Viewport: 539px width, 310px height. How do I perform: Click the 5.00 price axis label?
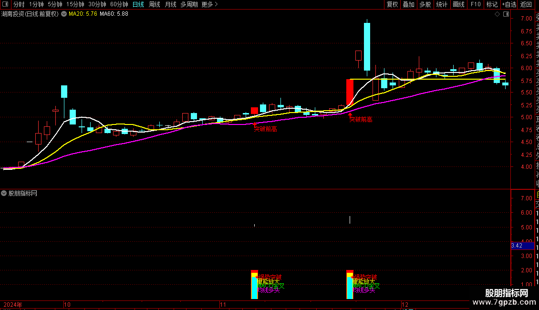coord(527,117)
